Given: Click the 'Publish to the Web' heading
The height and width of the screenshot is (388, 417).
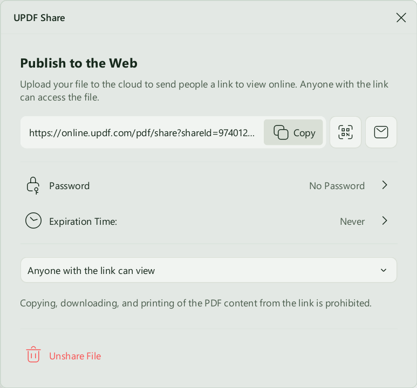Looking at the screenshot, I should (79, 63).
